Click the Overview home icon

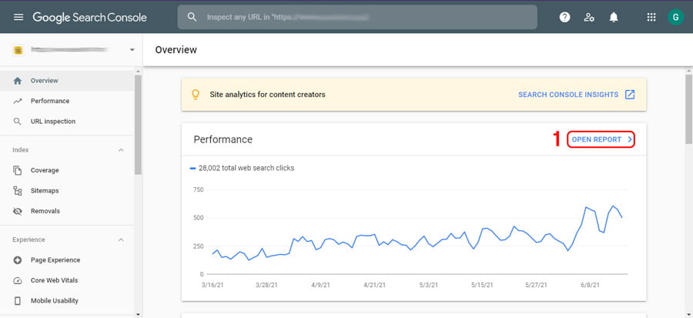pos(17,81)
